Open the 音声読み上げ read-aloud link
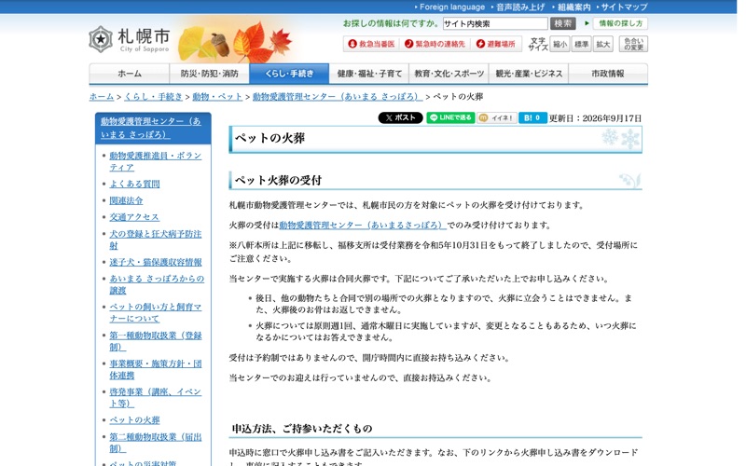746x466 pixels. pos(520,7)
